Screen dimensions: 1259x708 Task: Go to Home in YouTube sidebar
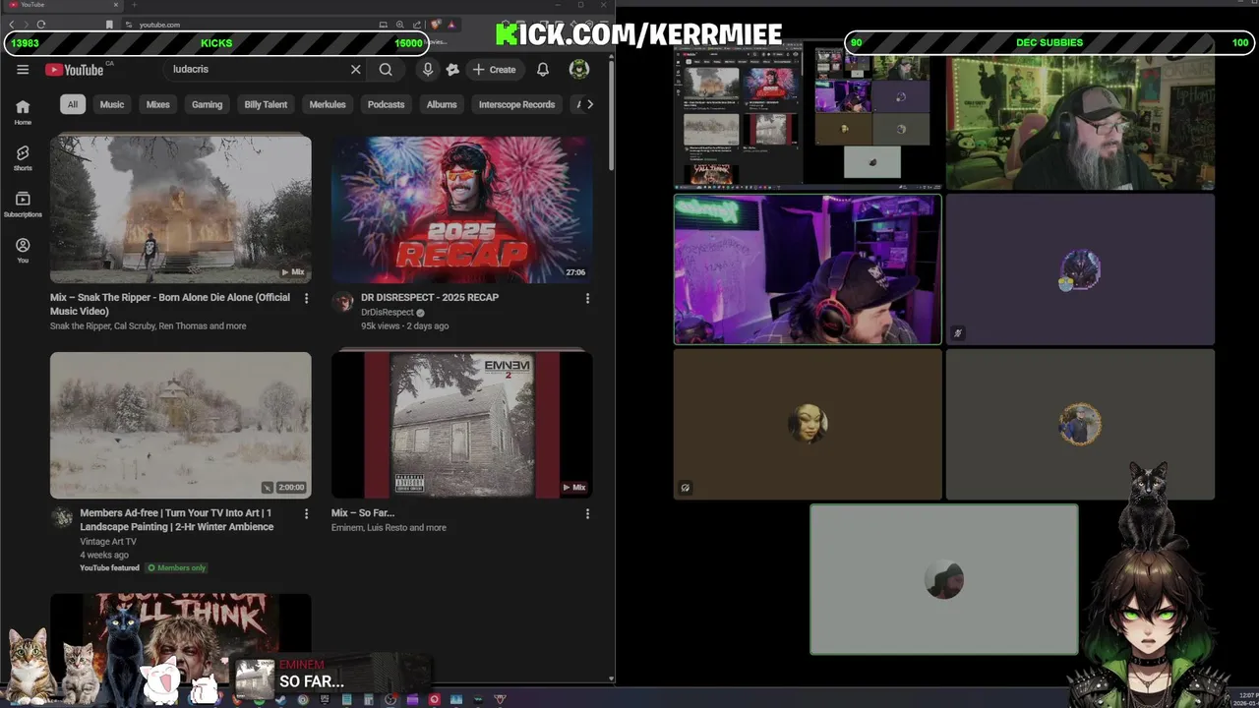pos(23,112)
